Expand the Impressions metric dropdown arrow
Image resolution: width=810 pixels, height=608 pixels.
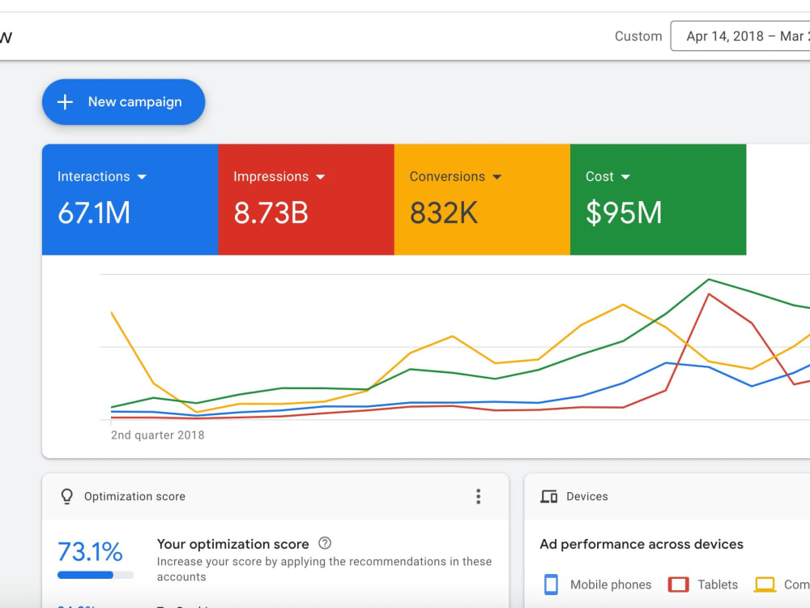320,177
